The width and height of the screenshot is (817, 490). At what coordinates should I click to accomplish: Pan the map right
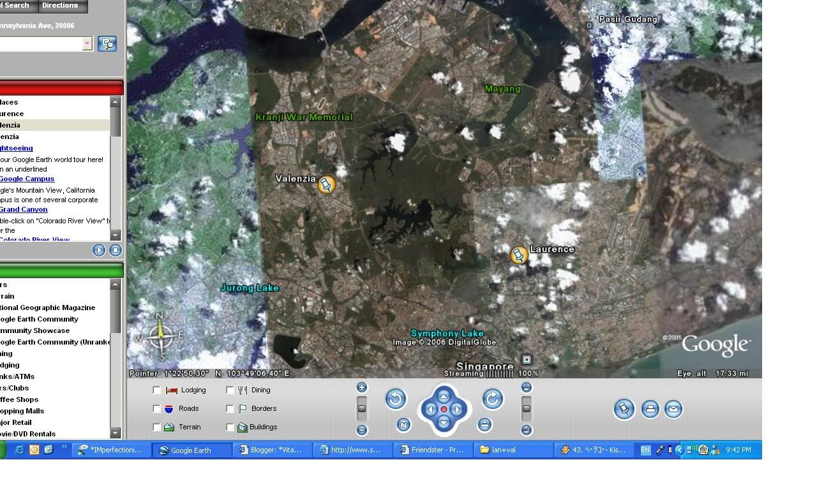click(457, 409)
